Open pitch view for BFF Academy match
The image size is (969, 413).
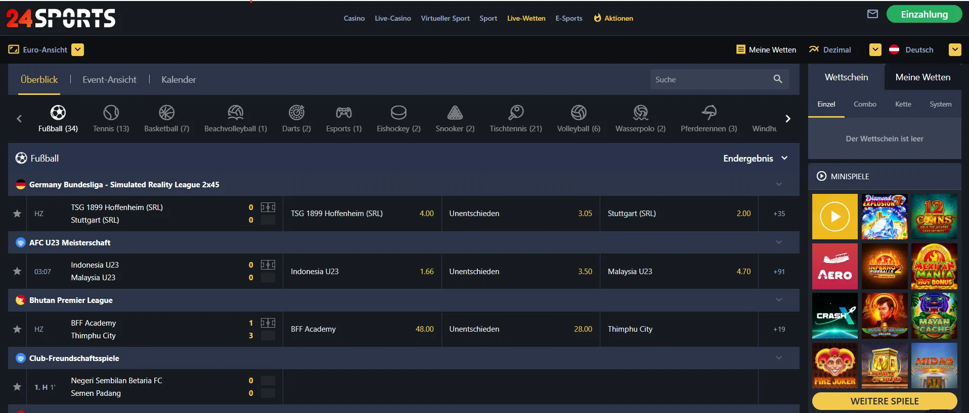tap(268, 323)
